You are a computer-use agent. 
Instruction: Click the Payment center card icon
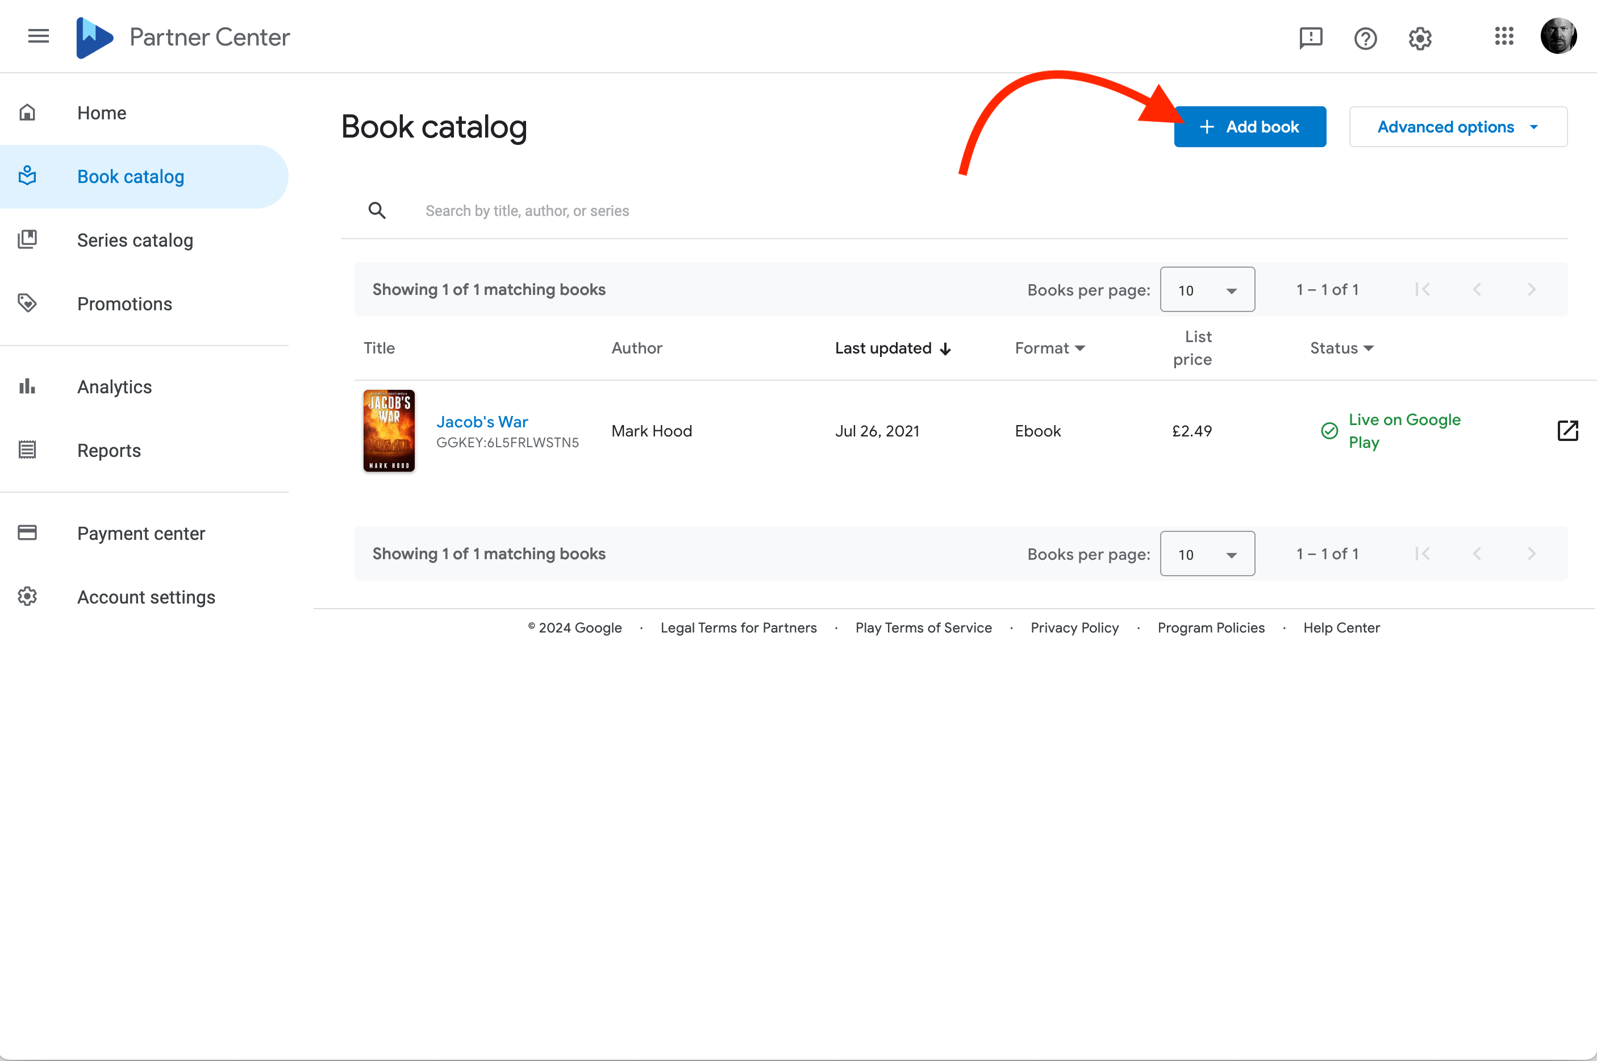(27, 532)
